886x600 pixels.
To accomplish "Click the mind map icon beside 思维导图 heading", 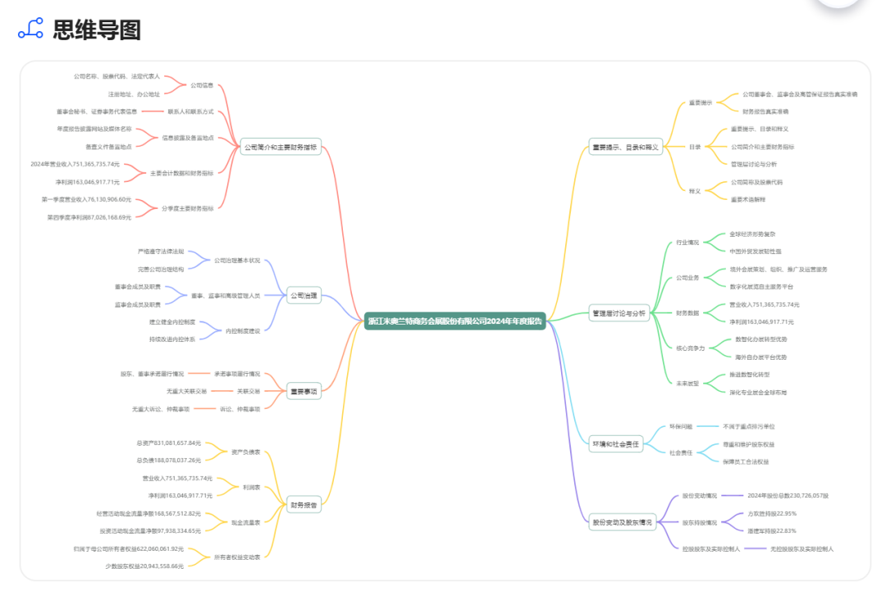I will (x=30, y=28).
